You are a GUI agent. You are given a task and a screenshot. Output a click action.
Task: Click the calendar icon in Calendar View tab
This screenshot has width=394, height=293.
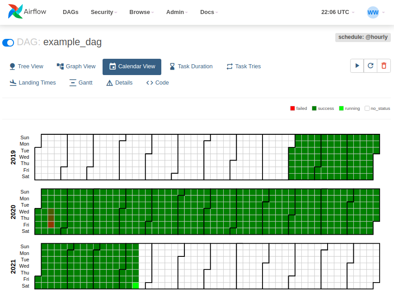[x=113, y=66]
